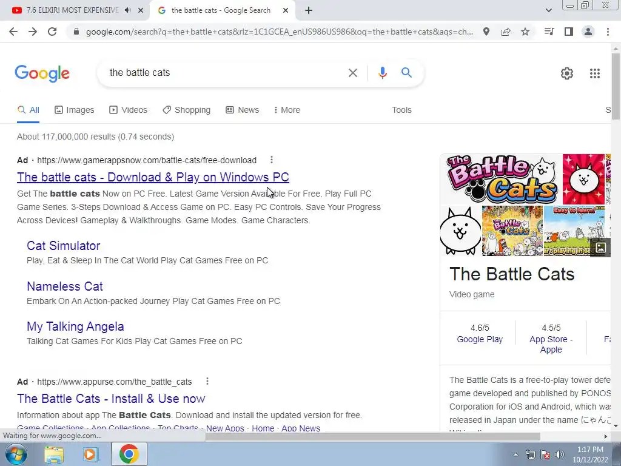Click the Google logo
This screenshot has width=621, height=466.
tap(42, 73)
